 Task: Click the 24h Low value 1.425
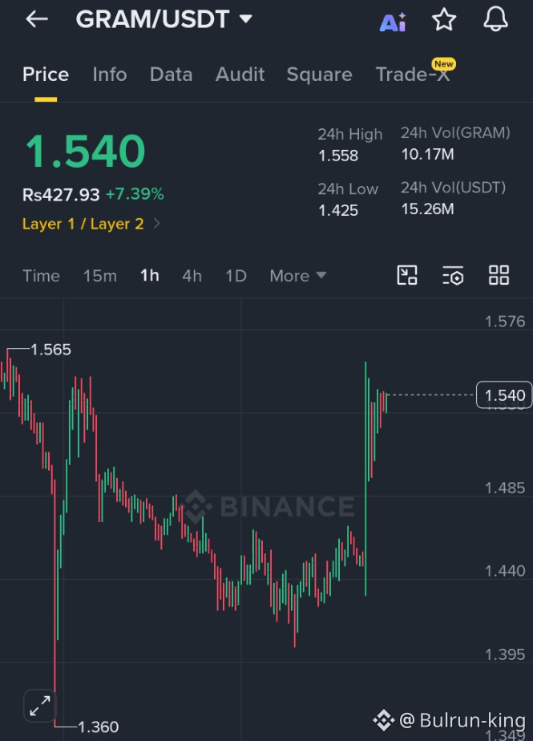coord(338,210)
